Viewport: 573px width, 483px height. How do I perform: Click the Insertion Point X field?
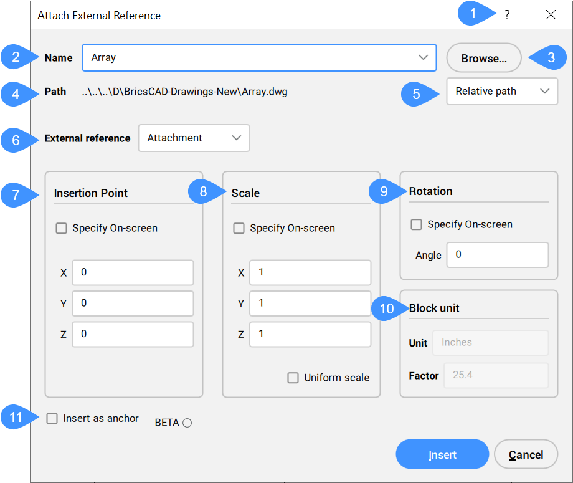(x=133, y=273)
